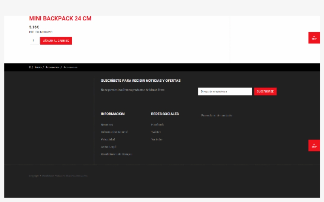The width and height of the screenshot is (324, 202).
Task: View the Privacidad page
Action: click(x=108, y=140)
